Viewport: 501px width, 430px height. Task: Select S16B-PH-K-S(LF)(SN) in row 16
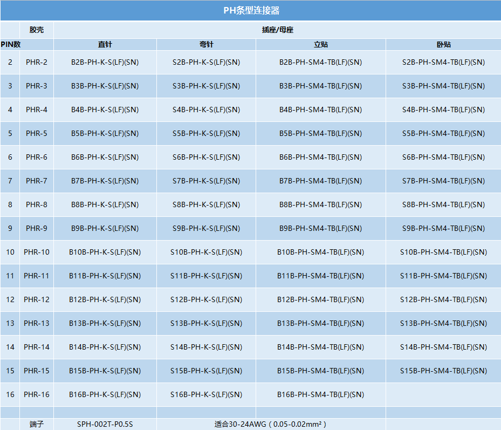pos(206,394)
